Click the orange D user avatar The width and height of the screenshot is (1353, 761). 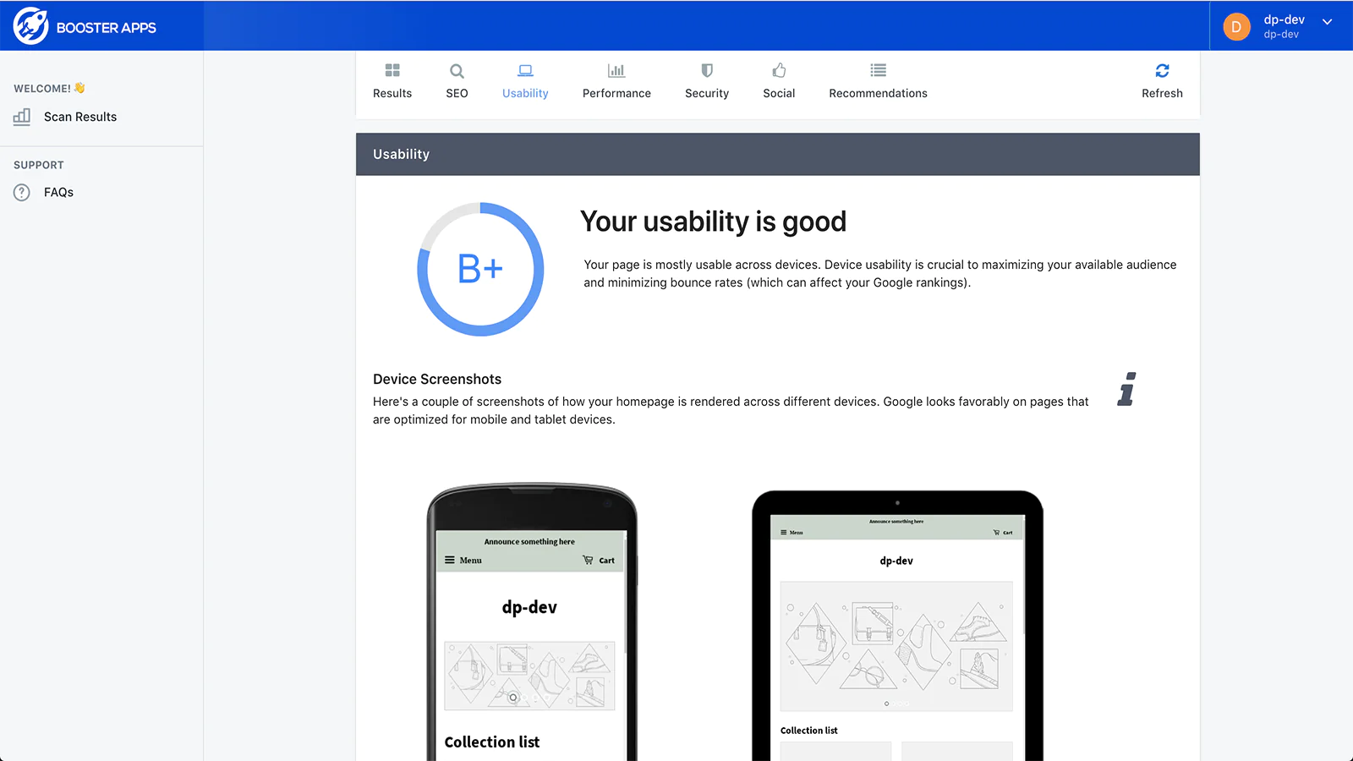1236,27
